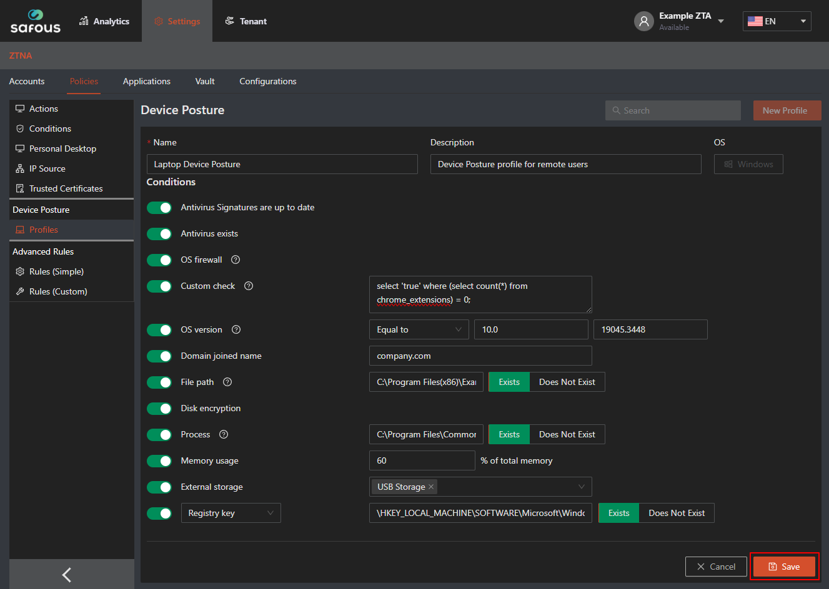
Task: Click the help icon beside File path
Action: click(227, 382)
